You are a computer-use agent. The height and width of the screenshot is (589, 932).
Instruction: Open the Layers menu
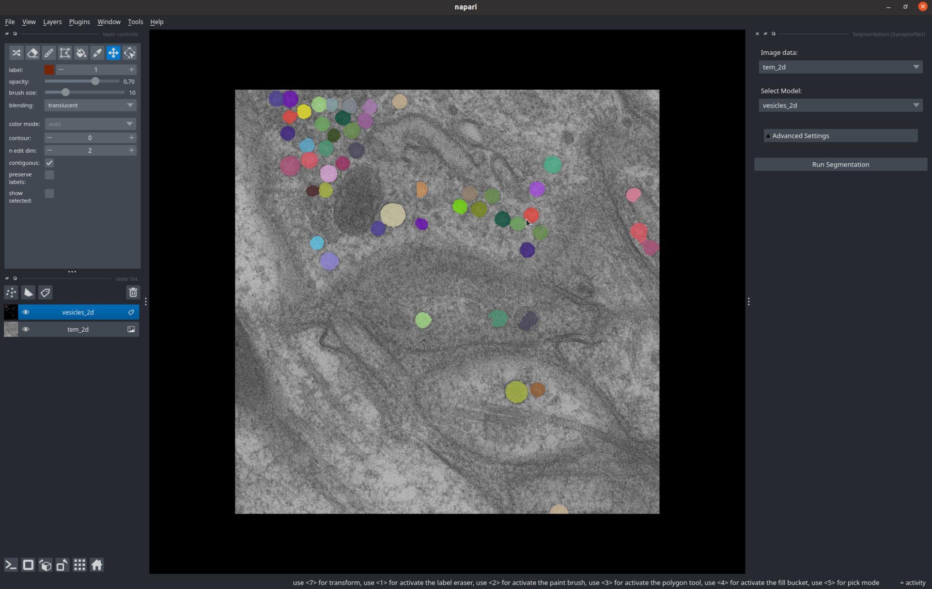[52, 22]
